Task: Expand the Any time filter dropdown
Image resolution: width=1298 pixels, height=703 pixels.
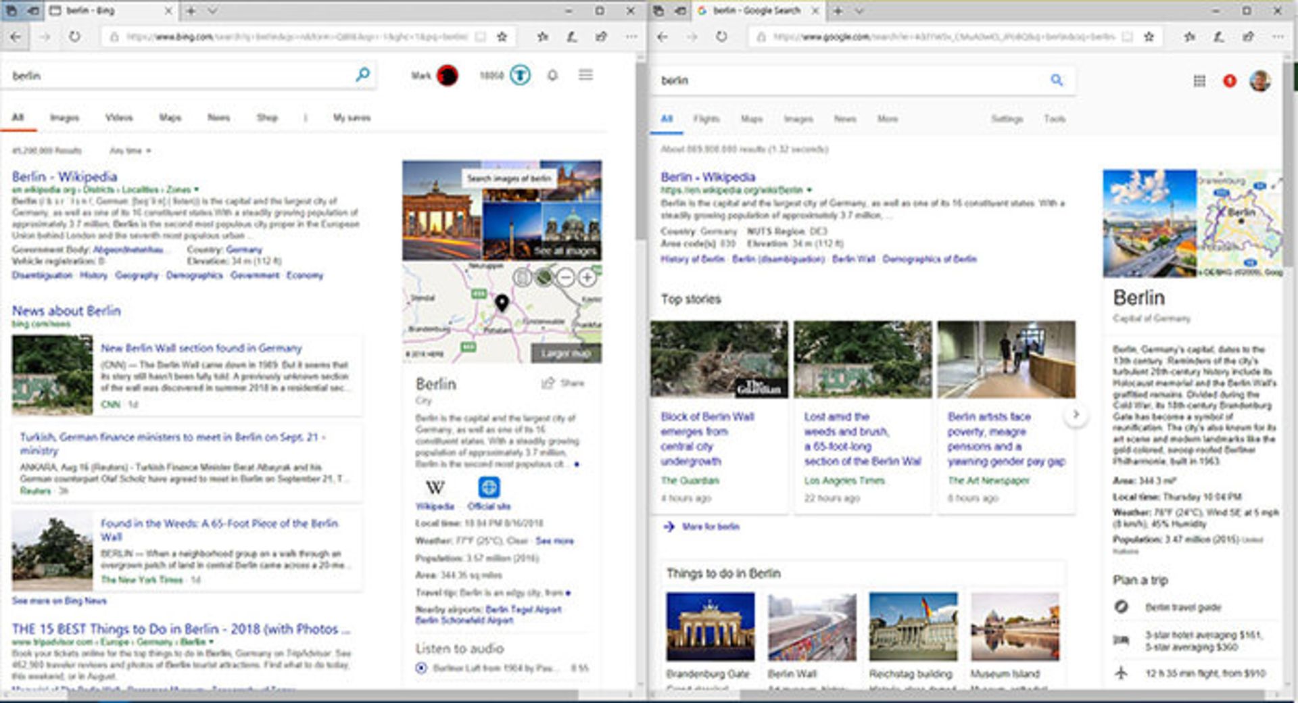Action: point(130,151)
